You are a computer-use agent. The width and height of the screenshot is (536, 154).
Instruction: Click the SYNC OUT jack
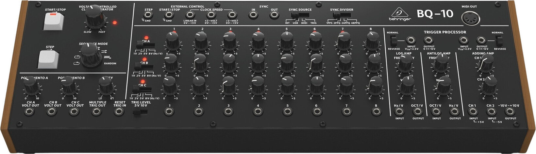(x=274, y=14)
